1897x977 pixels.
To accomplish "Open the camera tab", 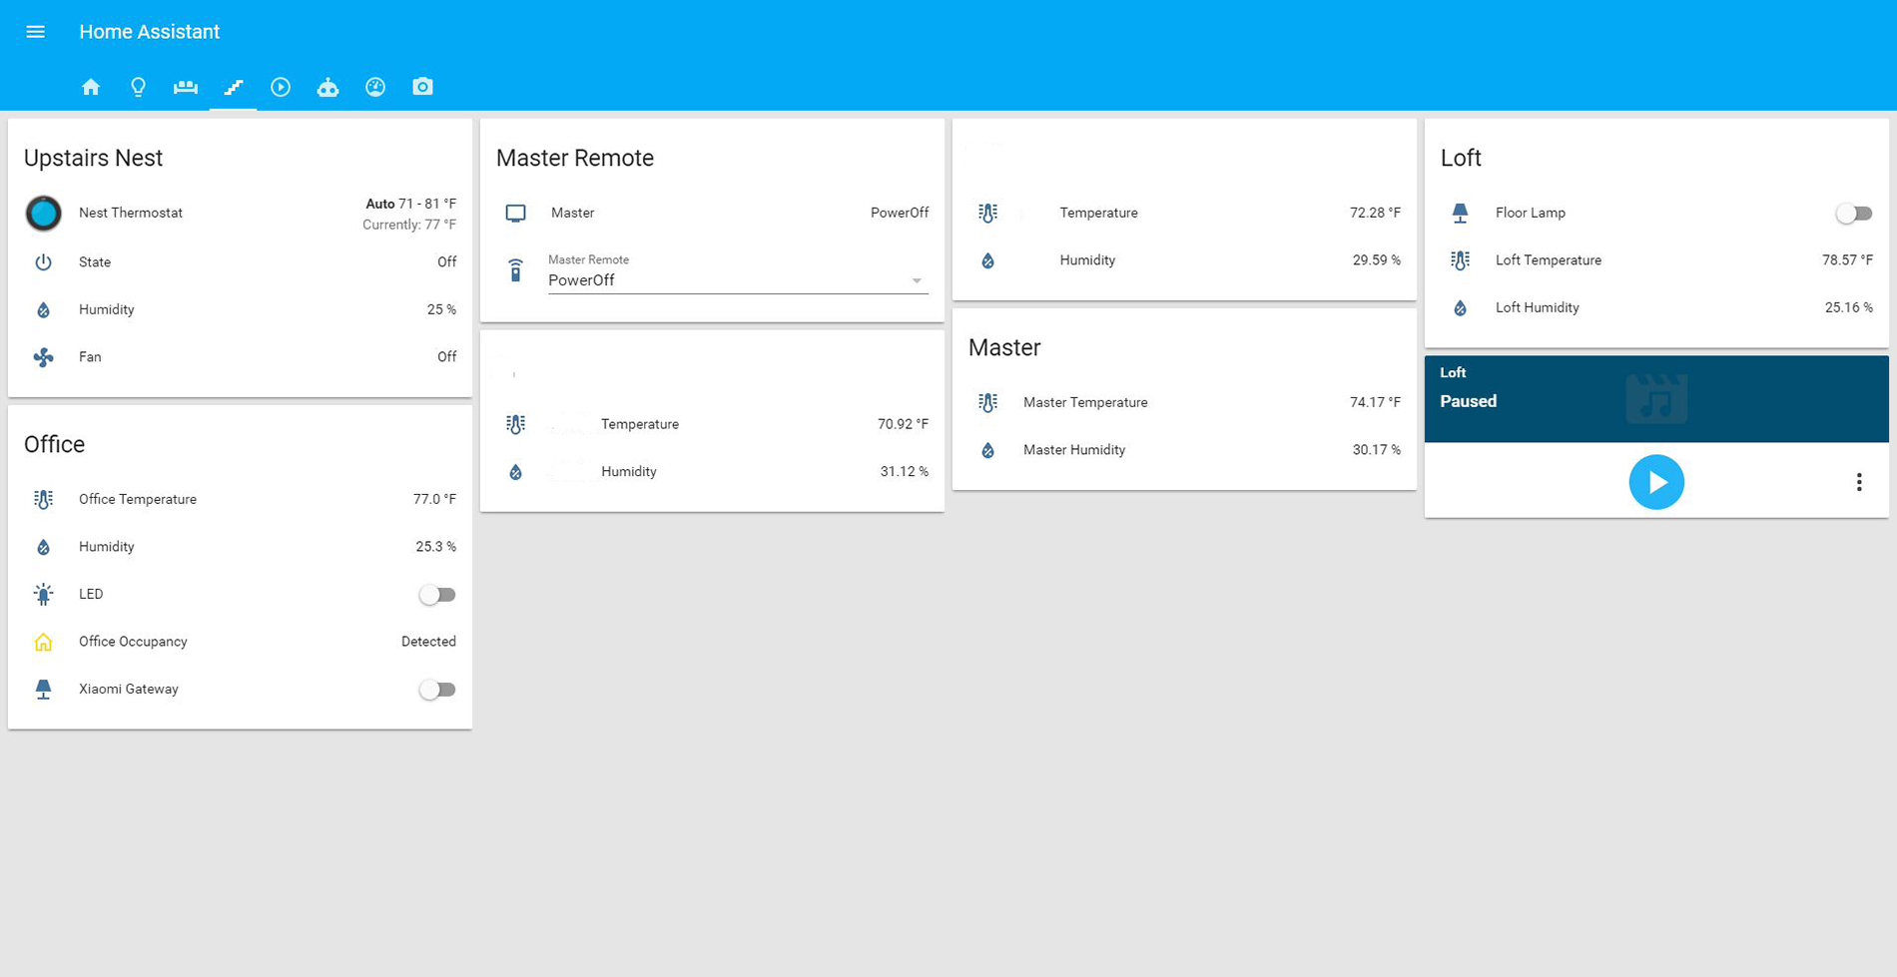I will [422, 87].
